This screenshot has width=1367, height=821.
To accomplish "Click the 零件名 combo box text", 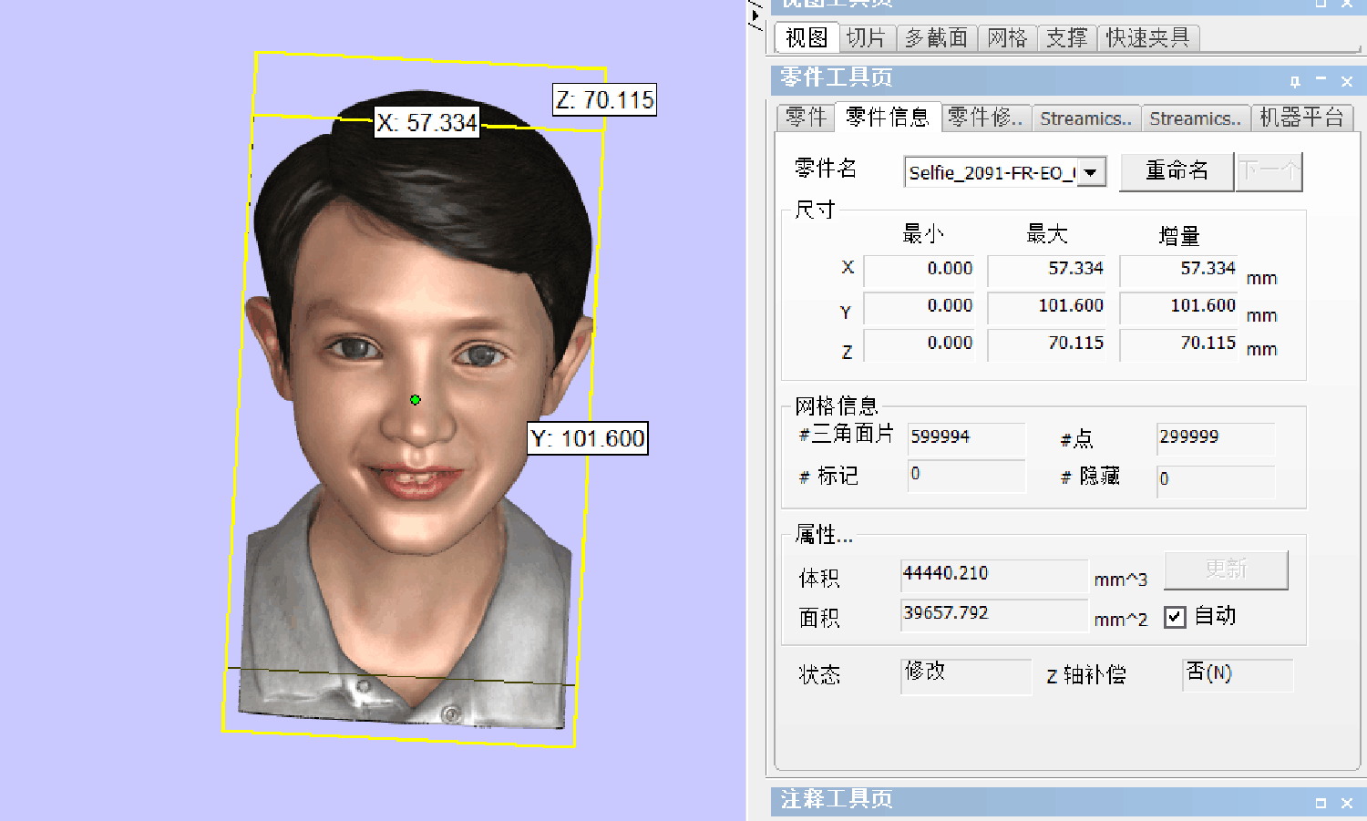I will 991,172.
